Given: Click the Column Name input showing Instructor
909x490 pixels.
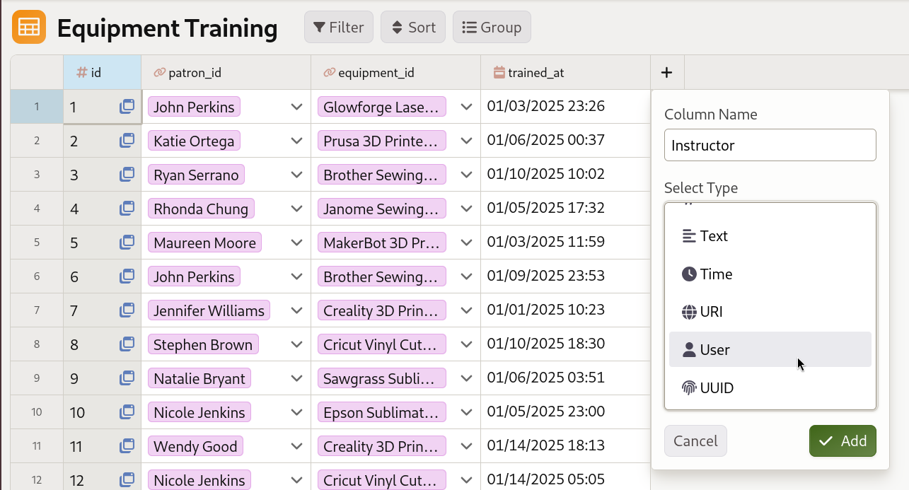Looking at the screenshot, I should 770,145.
